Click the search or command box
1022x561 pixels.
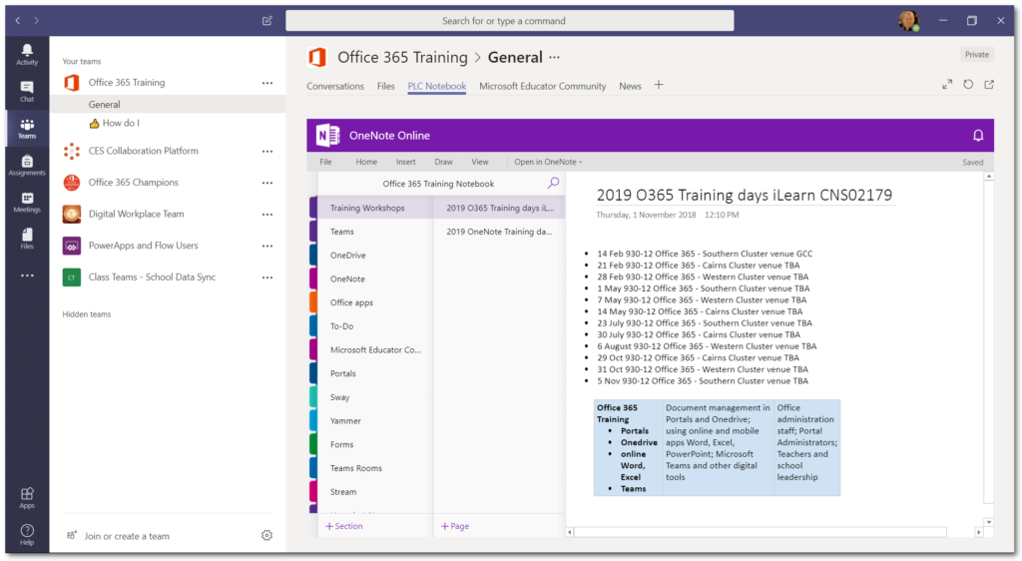pyautogui.click(x=510, y=21)
